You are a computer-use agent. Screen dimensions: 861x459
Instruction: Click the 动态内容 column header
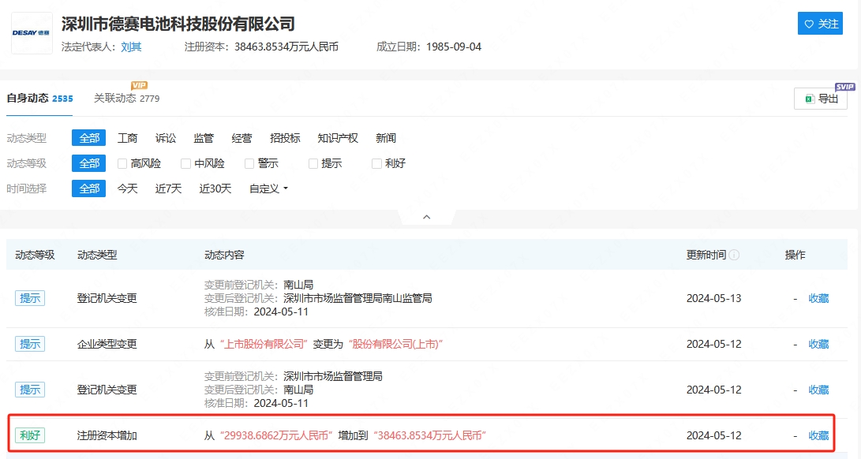(224, 255)
